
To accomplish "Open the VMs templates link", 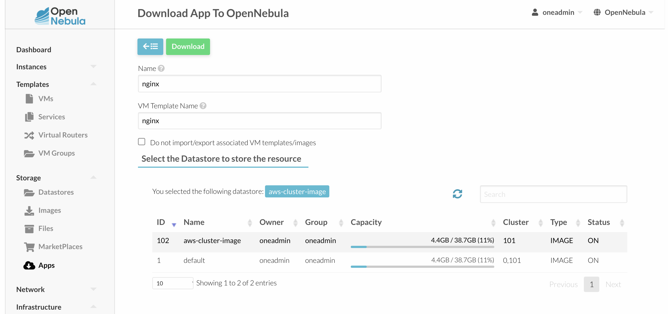I will pos(46,99).
